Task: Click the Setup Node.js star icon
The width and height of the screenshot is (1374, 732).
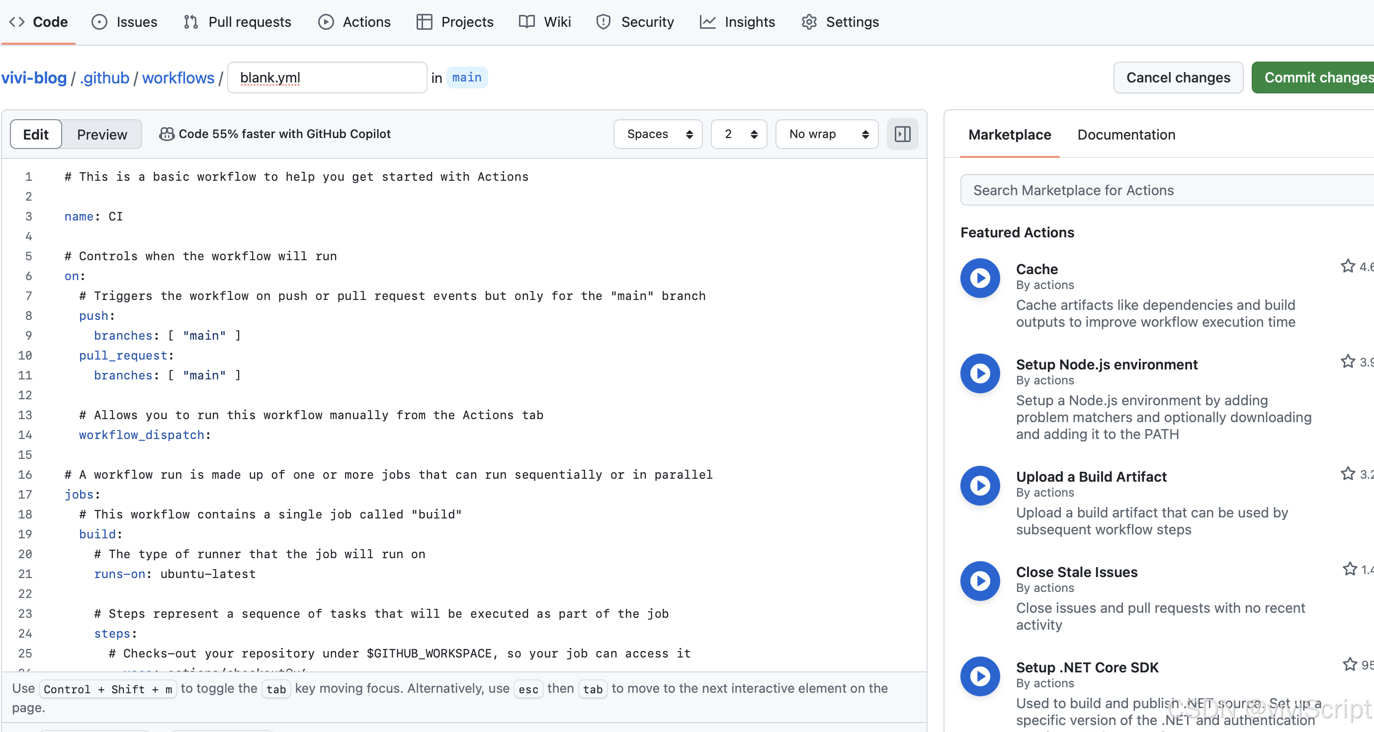Action: (x=1348, y=361)
